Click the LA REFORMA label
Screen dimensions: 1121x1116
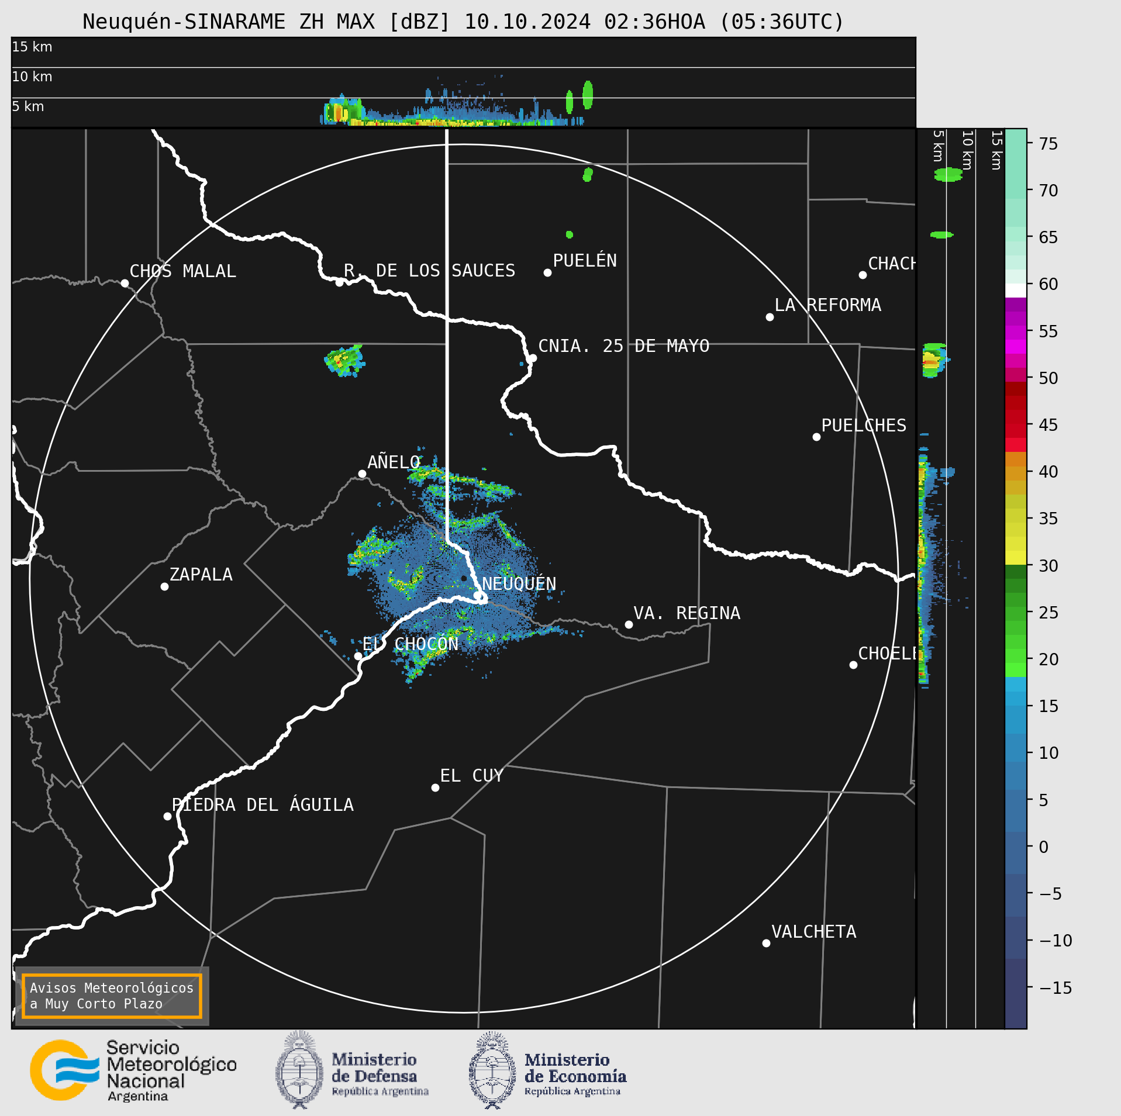click(827, 305)
